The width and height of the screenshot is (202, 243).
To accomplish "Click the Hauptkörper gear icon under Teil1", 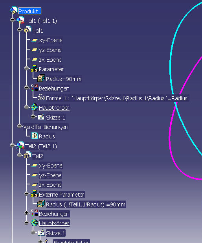I will point(35,107).
